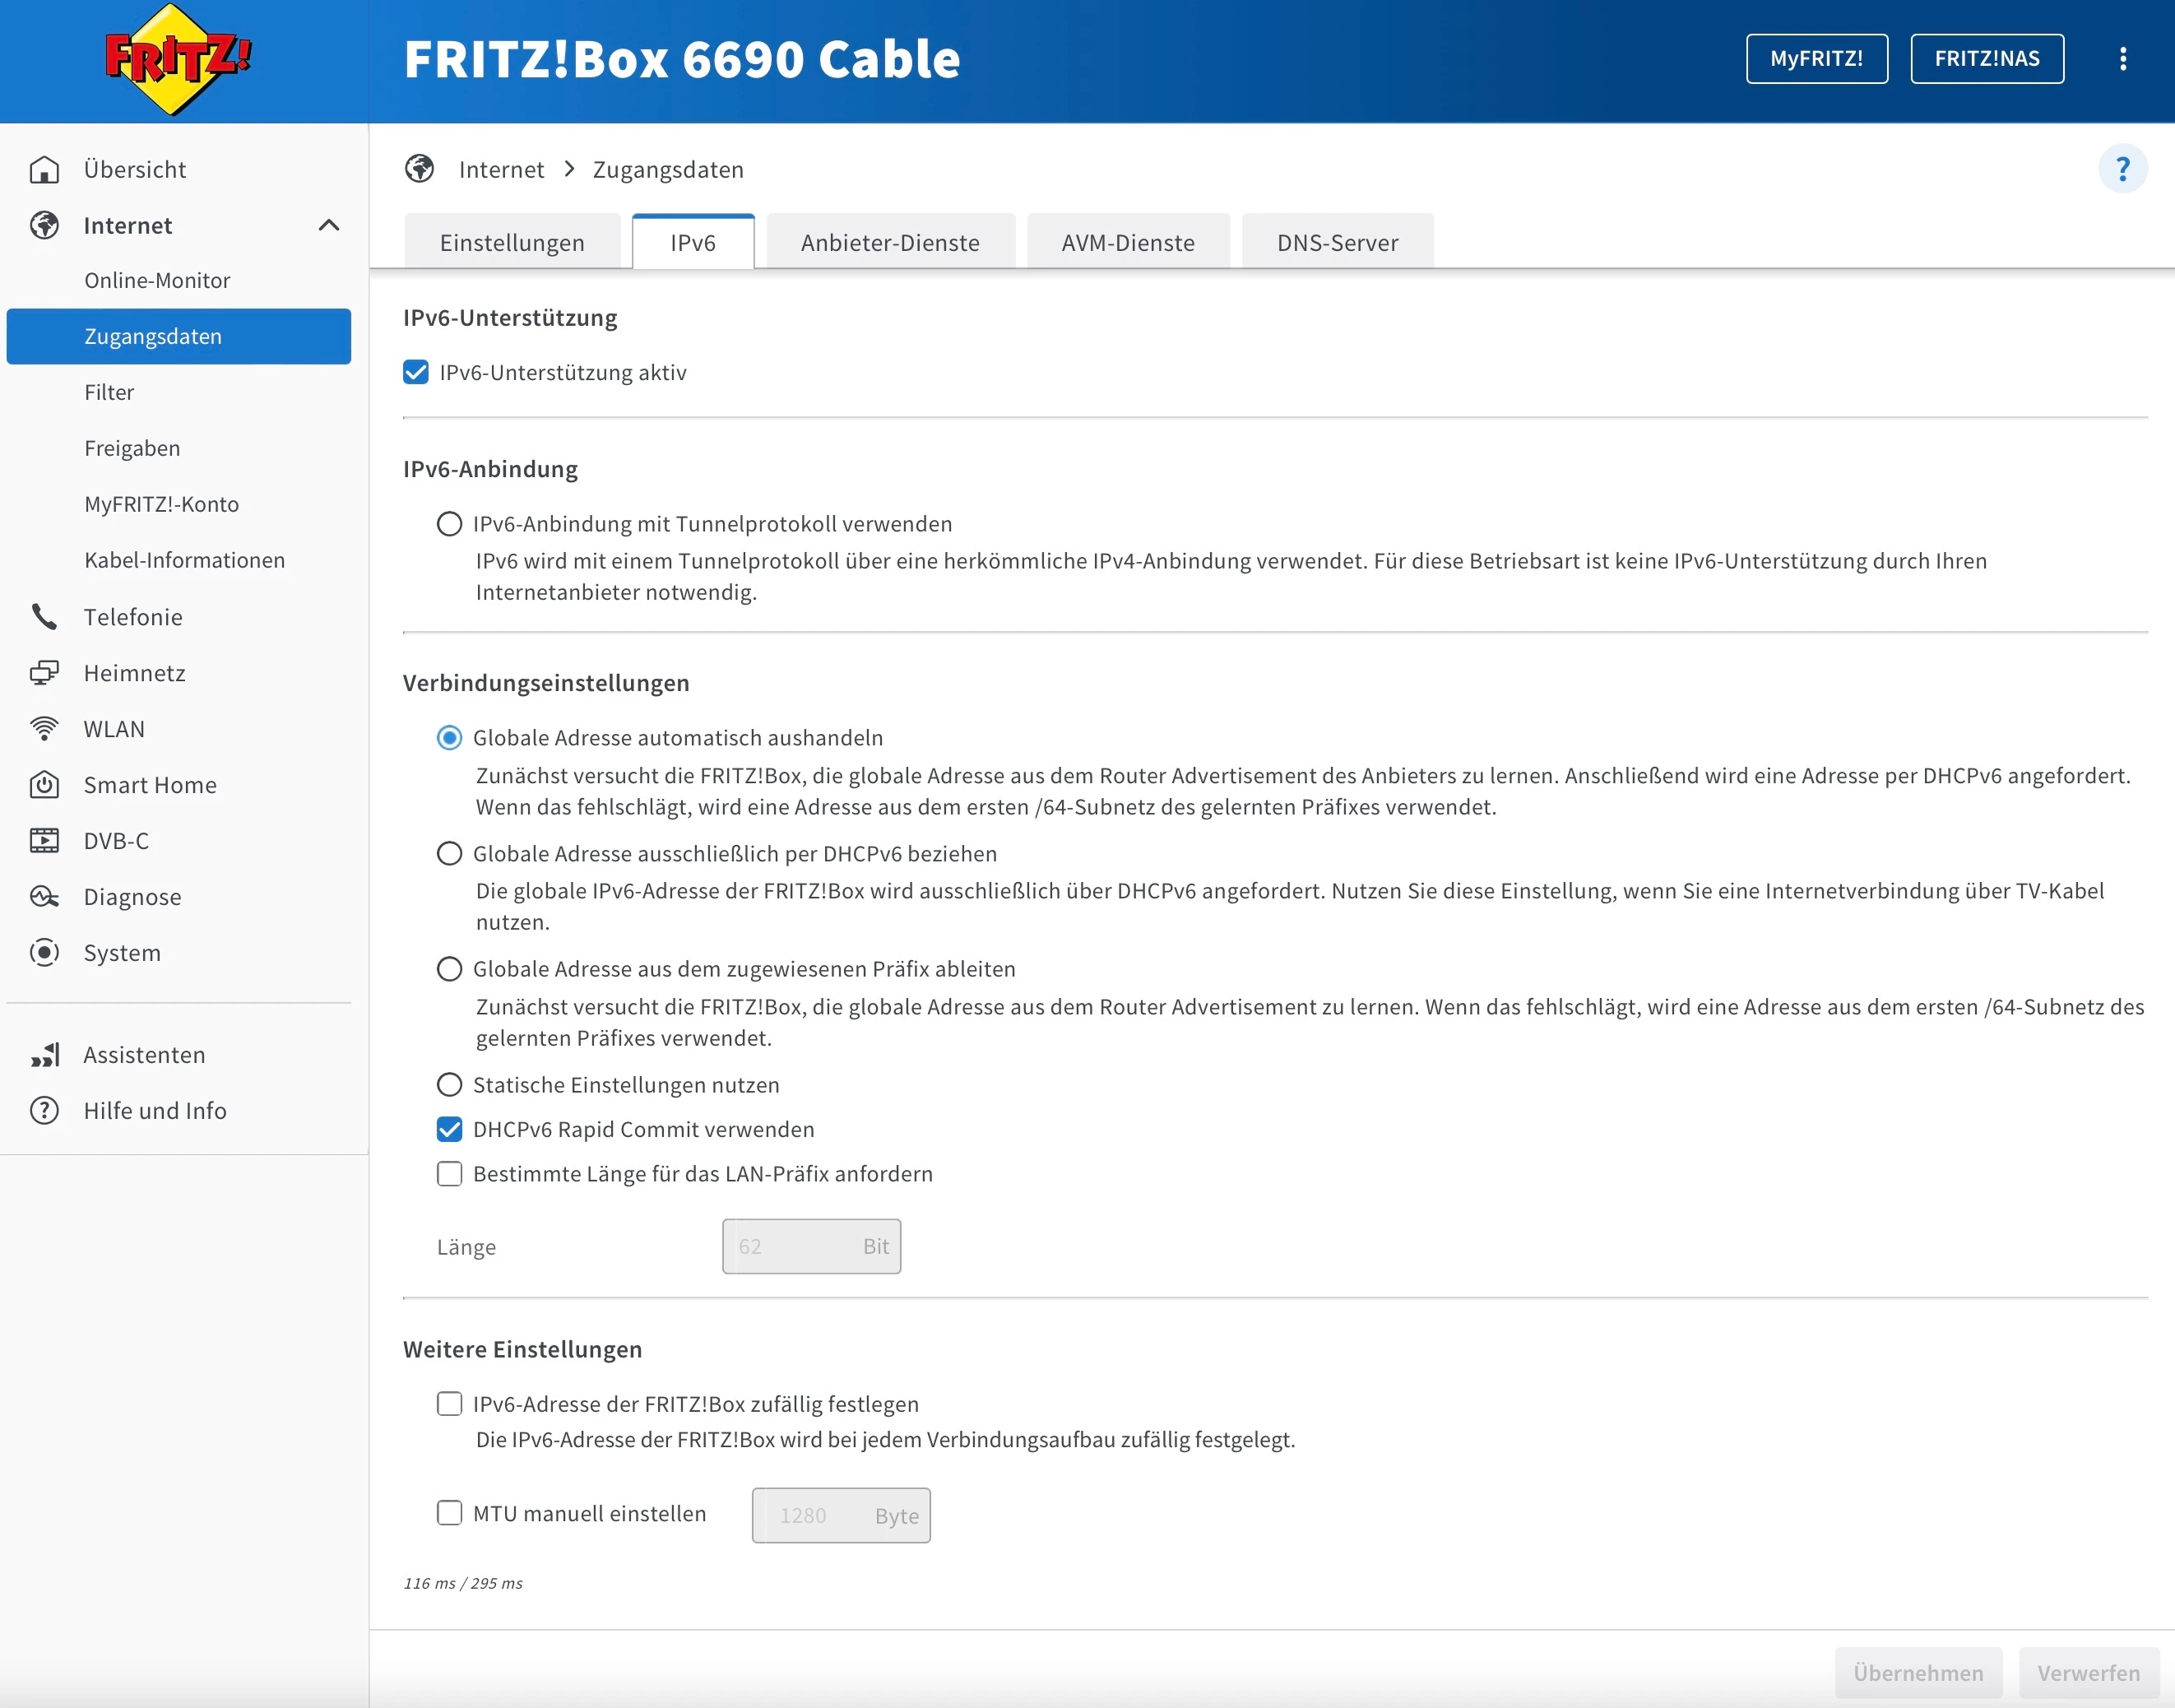Click the Länge bit input field
Screen dimensions: 2175x1708
[x=795, y=1247]
